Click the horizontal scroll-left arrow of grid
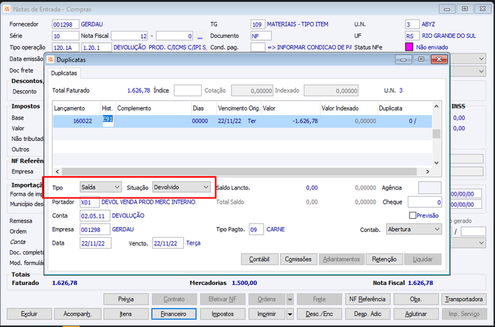Viewport: 495px width, 327px height. point(58,172)
